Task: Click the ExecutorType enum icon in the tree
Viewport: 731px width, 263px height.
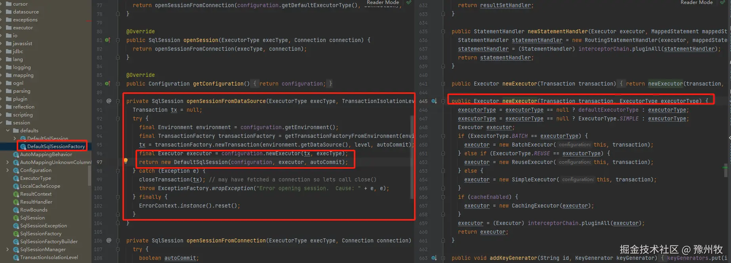Action: click(16, 178)
